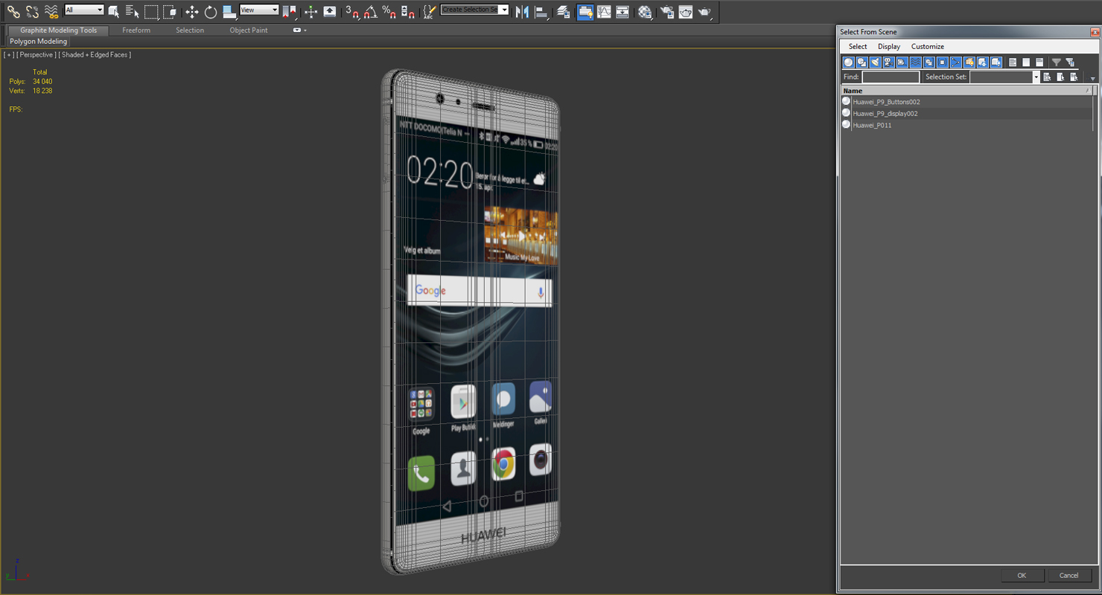Toggle keyboard shortcut override

click(x=330, y=11)
